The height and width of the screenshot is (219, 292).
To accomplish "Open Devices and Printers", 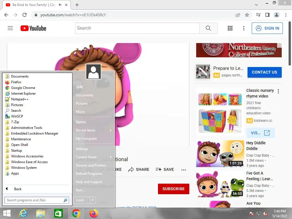I will click(91, 165).
